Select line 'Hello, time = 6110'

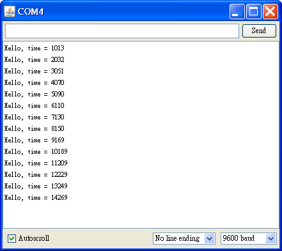pyautogui.click(x=35, y=105)
